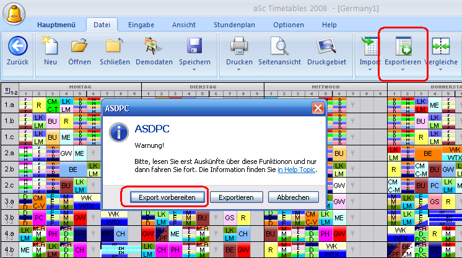Create a new file with Neu icon
The width and height of the screenshot is (462, 258).
point(50,45)
